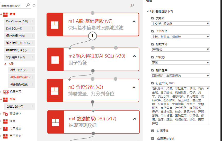
Task: Open the 指数成分 dropdown showing 沪深300
Action: pos(180,50)
